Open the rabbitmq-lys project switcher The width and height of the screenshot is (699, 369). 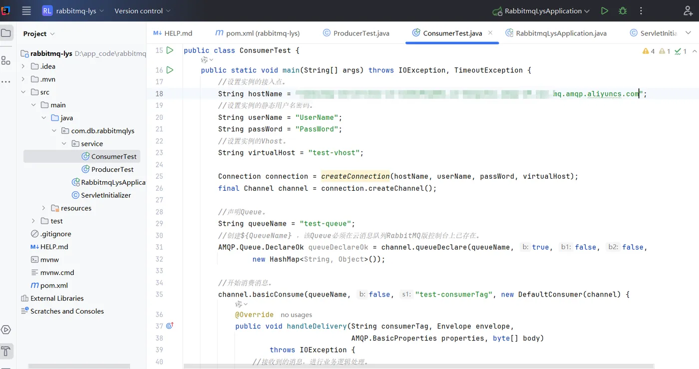(x=73, y=10)
